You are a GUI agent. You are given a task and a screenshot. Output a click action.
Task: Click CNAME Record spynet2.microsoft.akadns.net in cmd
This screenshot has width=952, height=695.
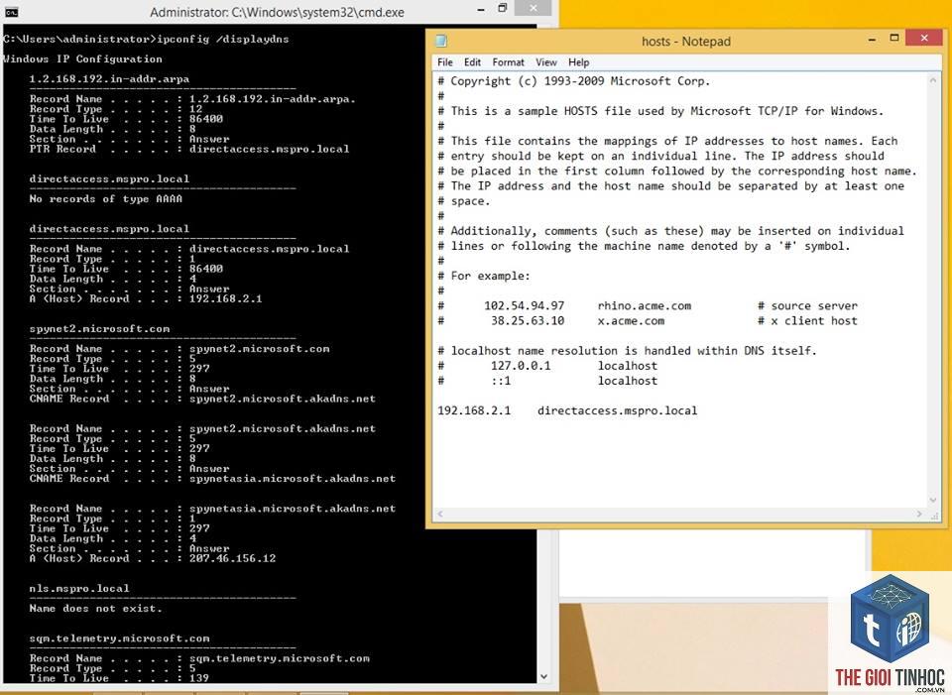coord(202,399)
